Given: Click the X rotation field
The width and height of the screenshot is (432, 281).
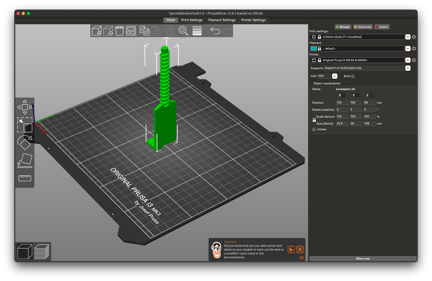Looking at the screenshot, I should coord(342,109).
